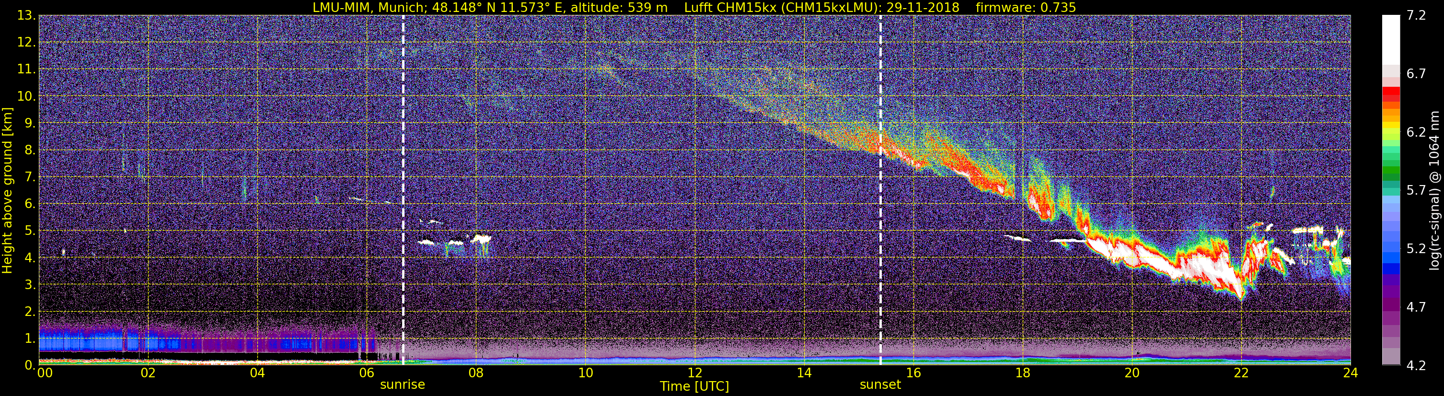Click the 9. height axis tick
Screen dimensions: 1444x396
[x=30, y=123]
